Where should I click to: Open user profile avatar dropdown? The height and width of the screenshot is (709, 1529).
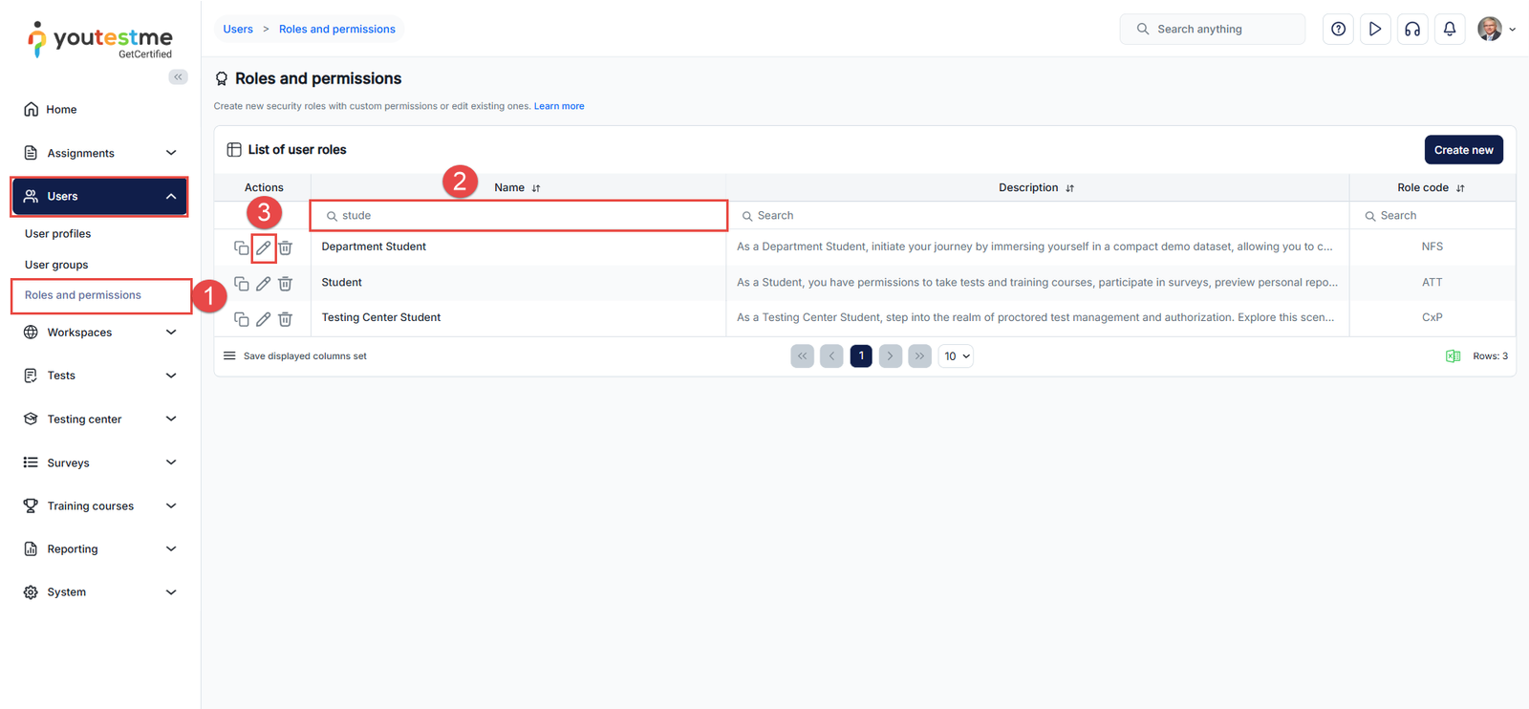click(1496, 30)
